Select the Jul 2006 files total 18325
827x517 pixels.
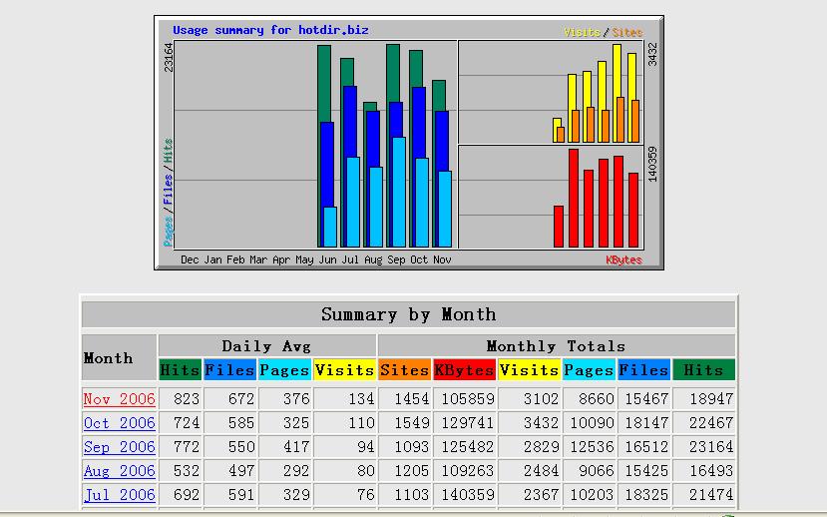point(647,495)
